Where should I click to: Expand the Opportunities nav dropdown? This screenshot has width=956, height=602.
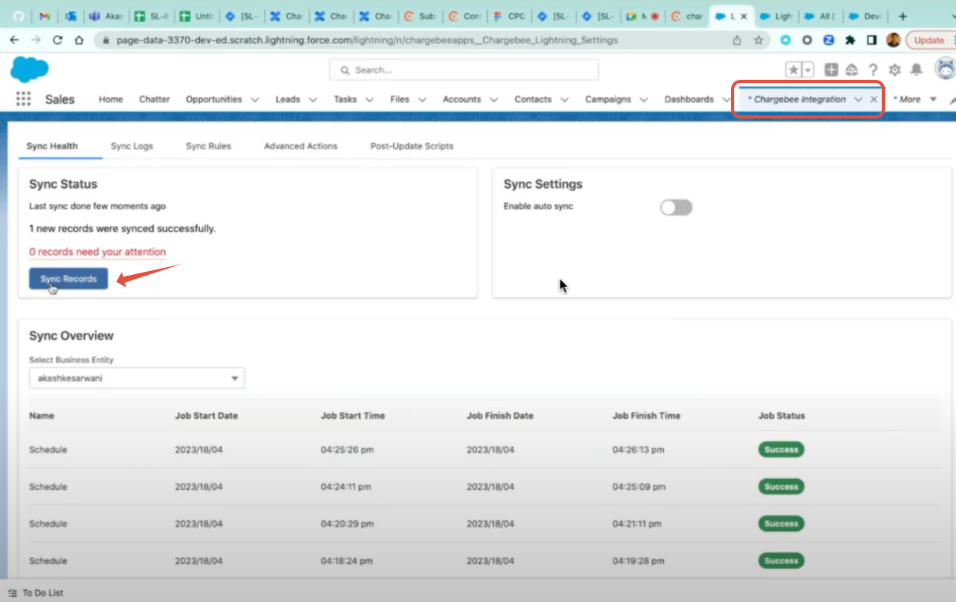pos(254,100)
